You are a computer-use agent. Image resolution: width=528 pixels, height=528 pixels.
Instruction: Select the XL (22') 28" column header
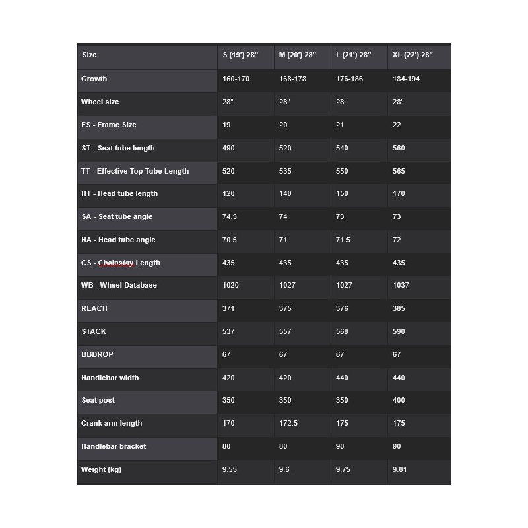[x=412, y=55]
